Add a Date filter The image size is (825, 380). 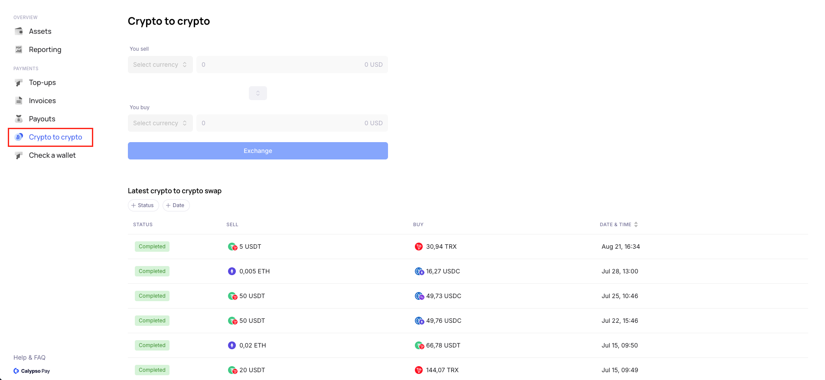tap(176, 205)
